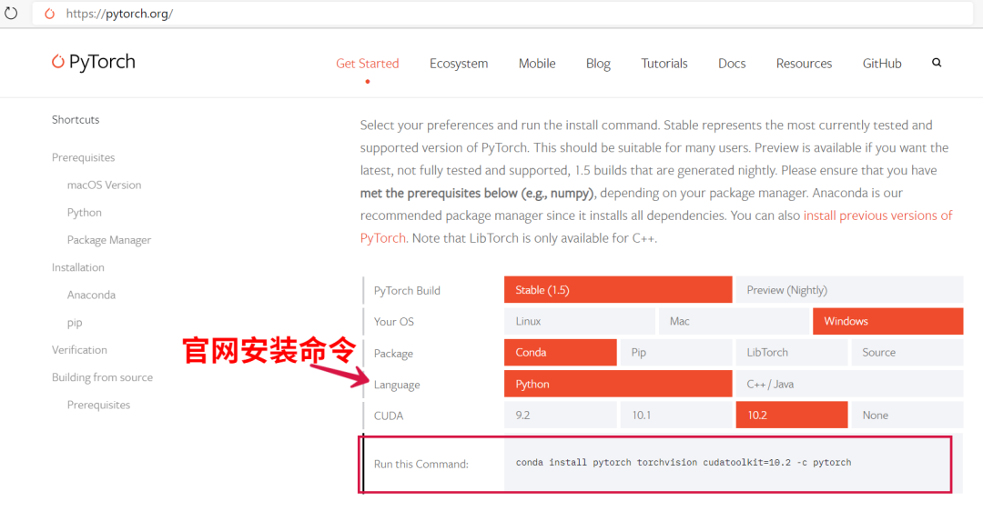
Task: Select Python as the language
Action: [x=618, y=384]
